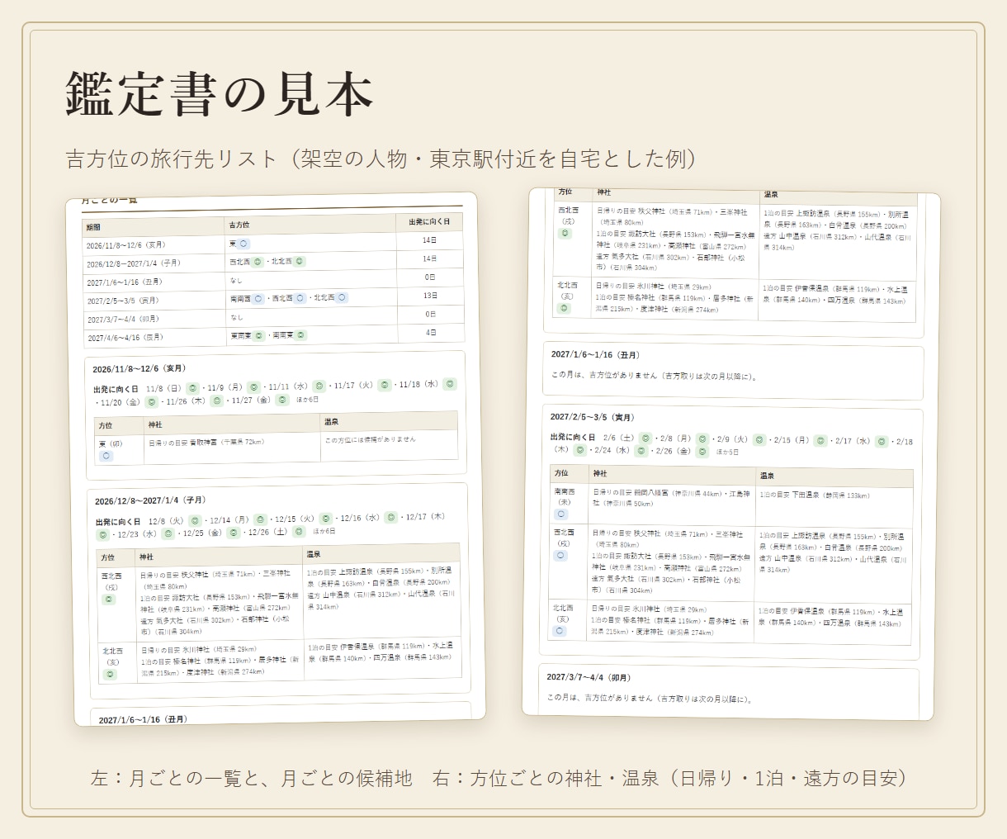Click the badge after 北北西 in the 子月 overview row
The width and height of the screenshot is (1007, 839).
tap(300, 261)
